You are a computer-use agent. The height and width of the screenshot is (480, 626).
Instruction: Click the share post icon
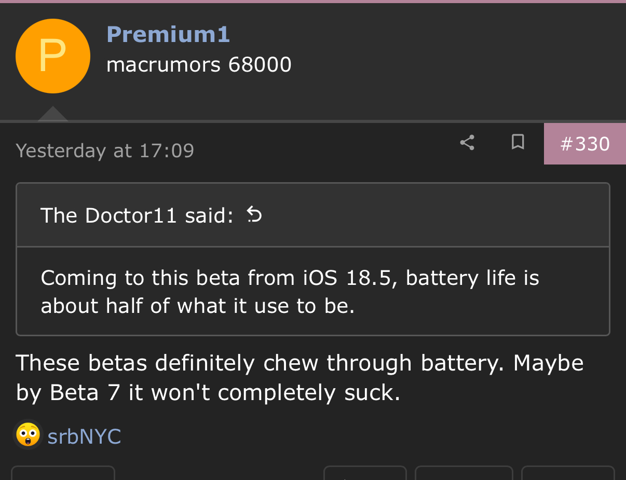(x=467, y=143)
